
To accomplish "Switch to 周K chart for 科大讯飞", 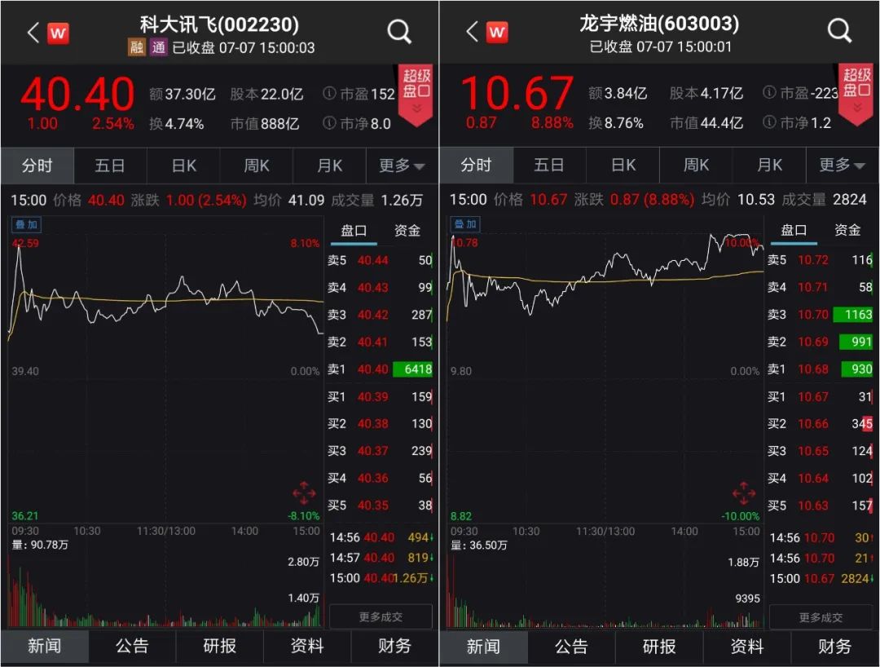I will click(257, 166).
